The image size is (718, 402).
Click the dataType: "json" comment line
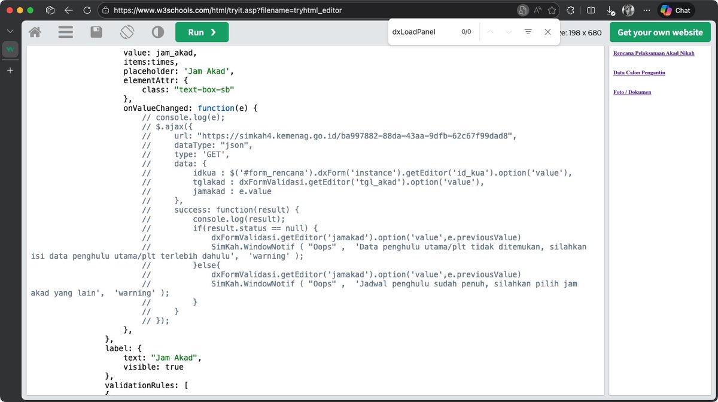pos(197,145)
